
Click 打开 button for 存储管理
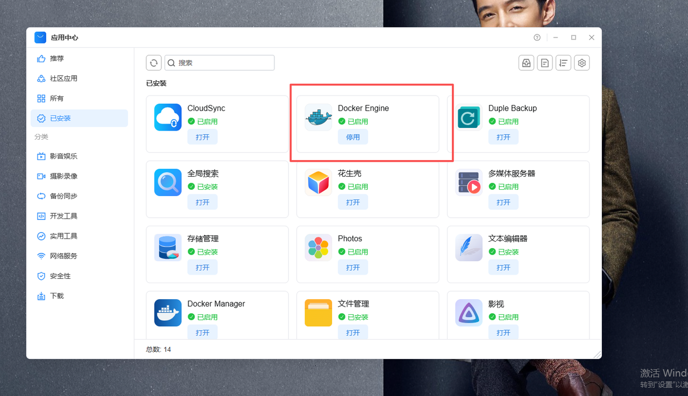tap(203, 267)
